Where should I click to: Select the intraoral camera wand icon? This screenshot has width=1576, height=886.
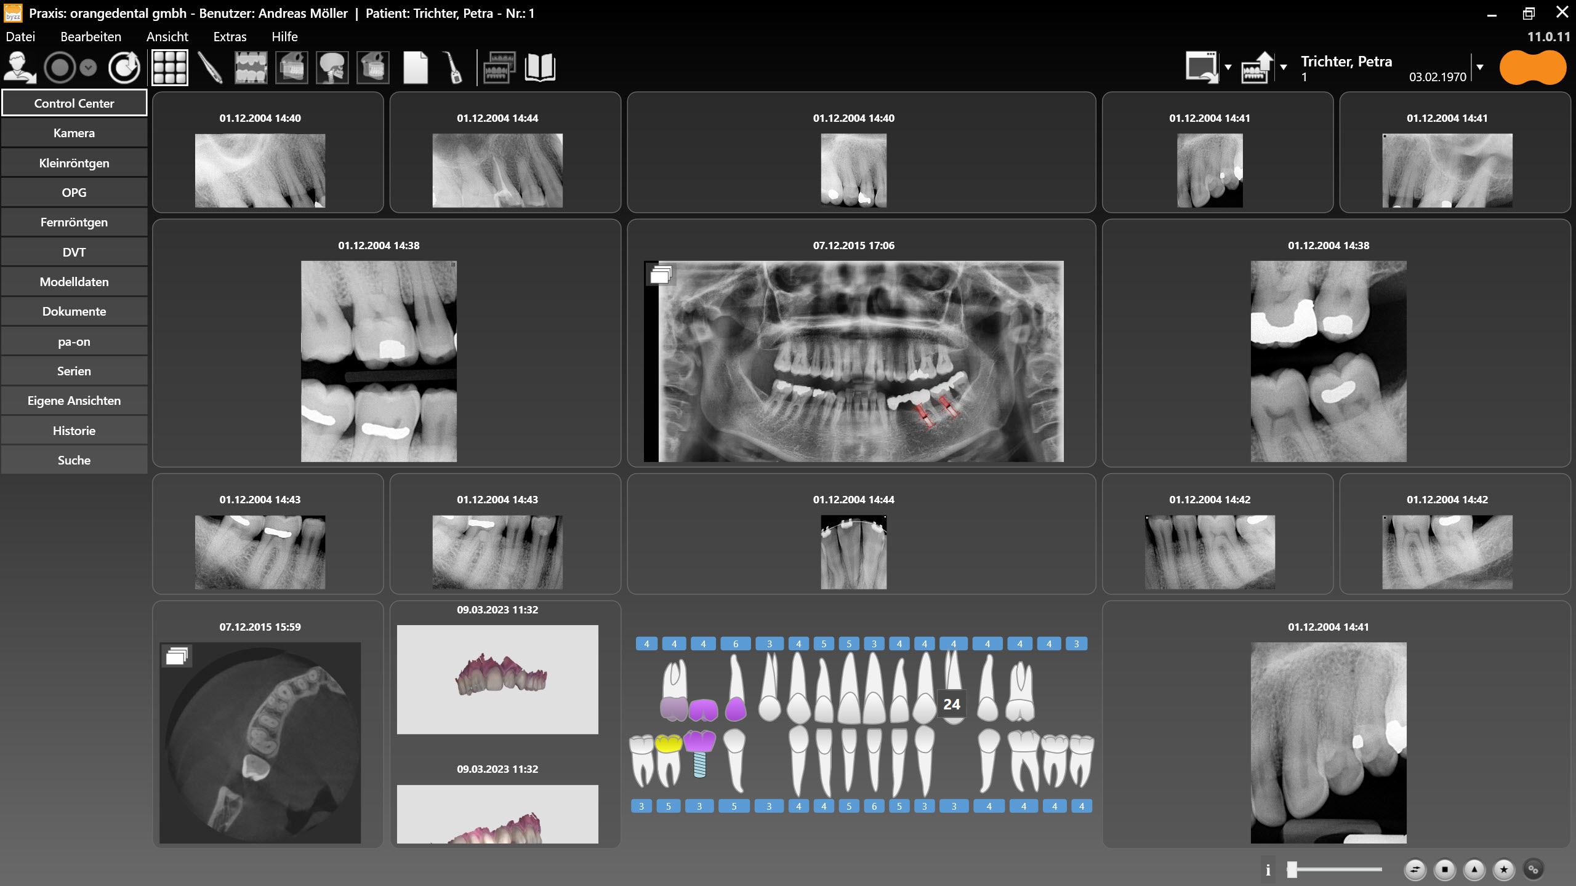[210, 68]
